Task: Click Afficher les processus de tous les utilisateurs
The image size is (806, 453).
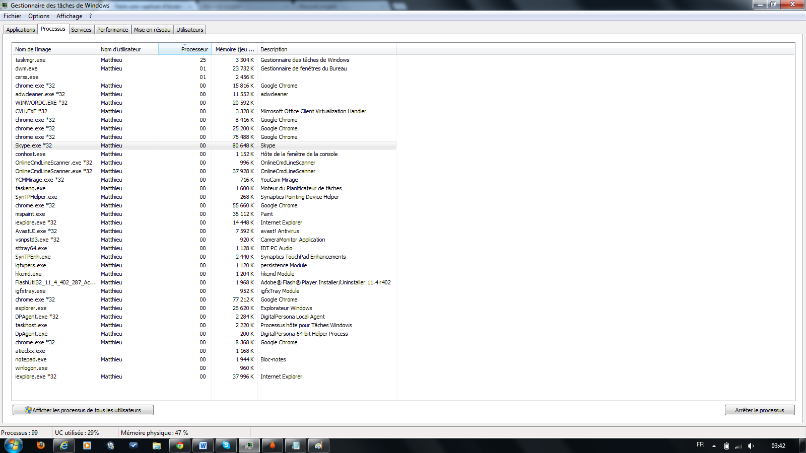Action: [83, 410]
